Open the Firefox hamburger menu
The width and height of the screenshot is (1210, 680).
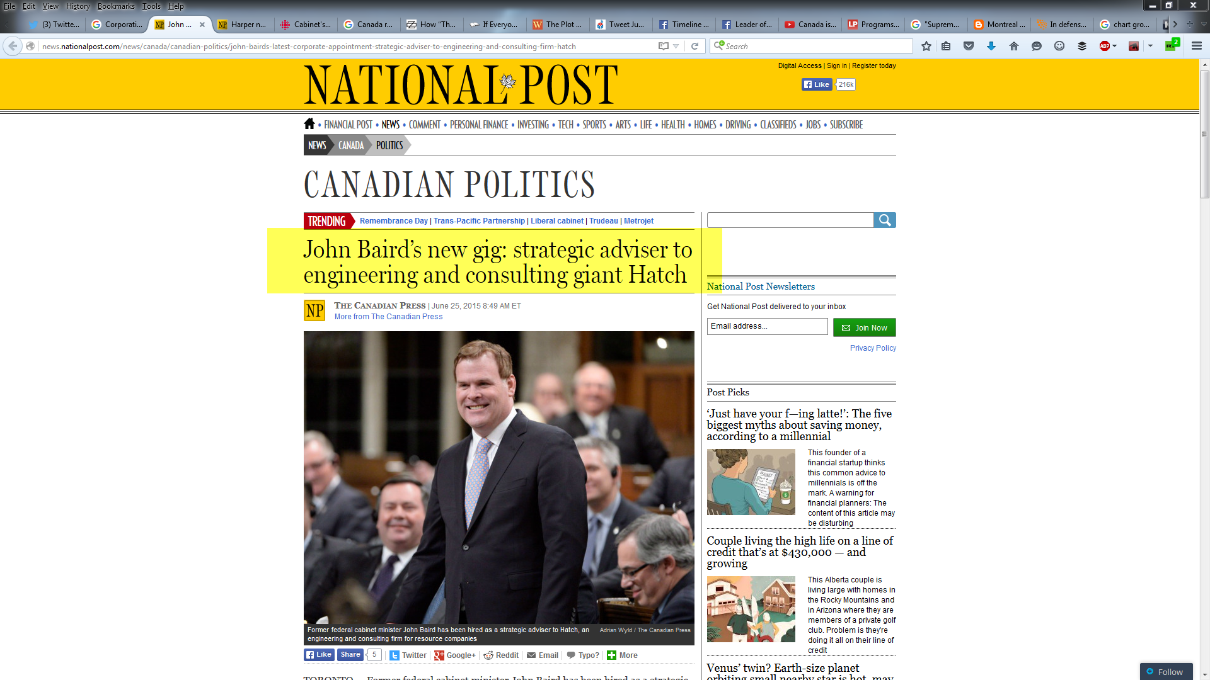tap(1197, 46)
